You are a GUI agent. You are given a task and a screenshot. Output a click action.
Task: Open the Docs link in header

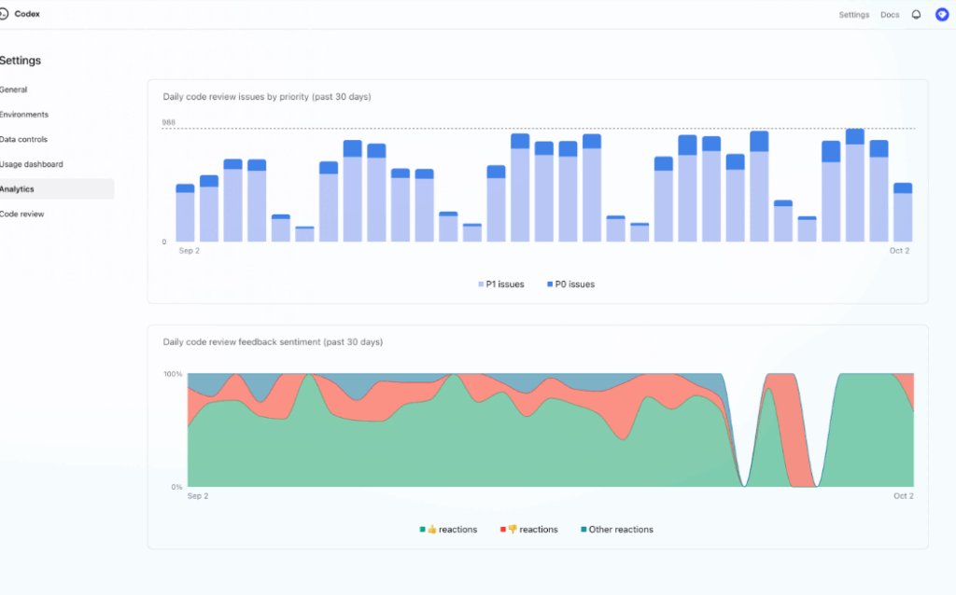click(890, 15)
